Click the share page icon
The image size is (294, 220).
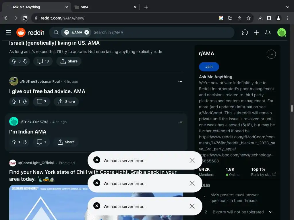tap(239, 18)
